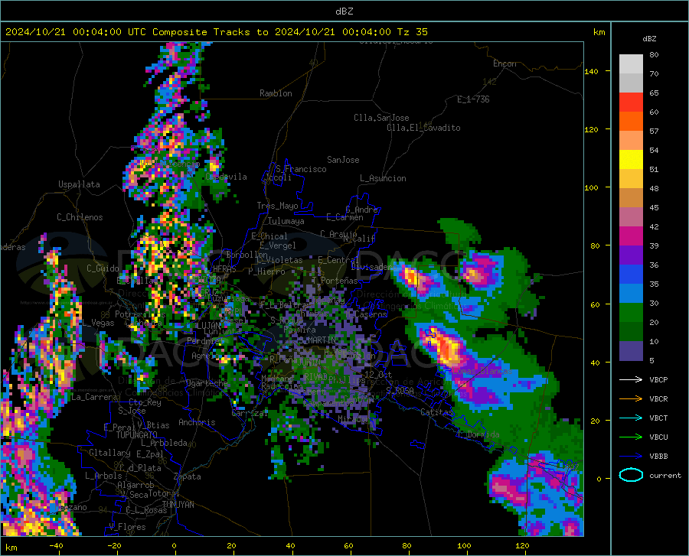The width and height of the screenshot is (689, 556).
Task: Pick the orange 57-60 dBZ legend swatch
Action: (631, 122)
